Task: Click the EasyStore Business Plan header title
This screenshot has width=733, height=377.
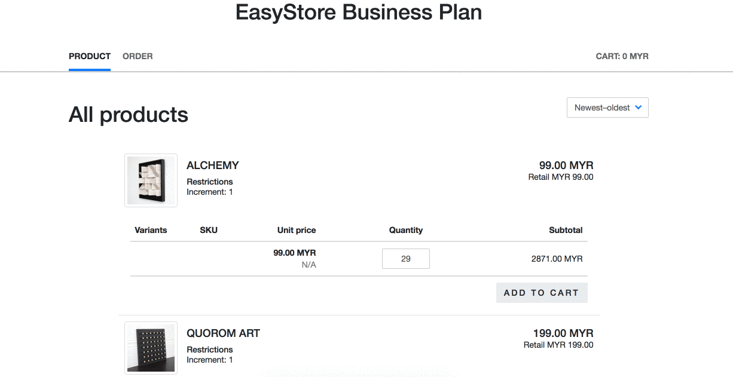Action: (x=359, y=13)
